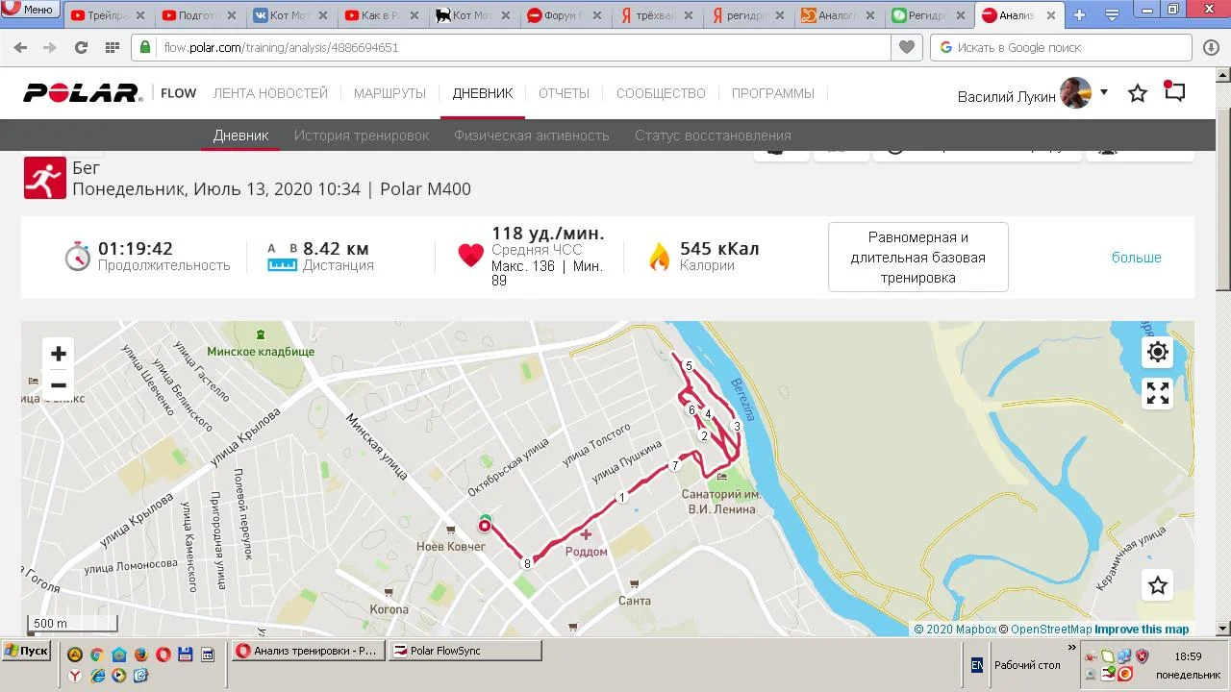Expand details with the больше link
1231x692 pixels.
[1137, 258]
